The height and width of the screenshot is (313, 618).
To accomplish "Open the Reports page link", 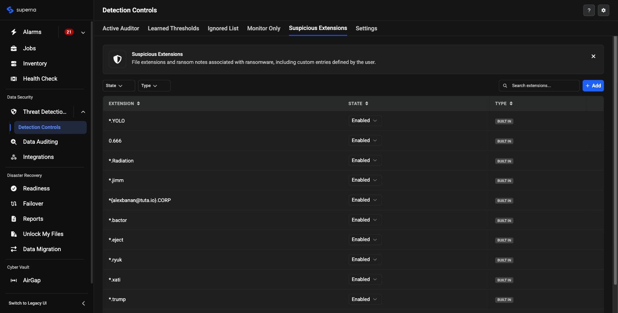I will point(33,219).
